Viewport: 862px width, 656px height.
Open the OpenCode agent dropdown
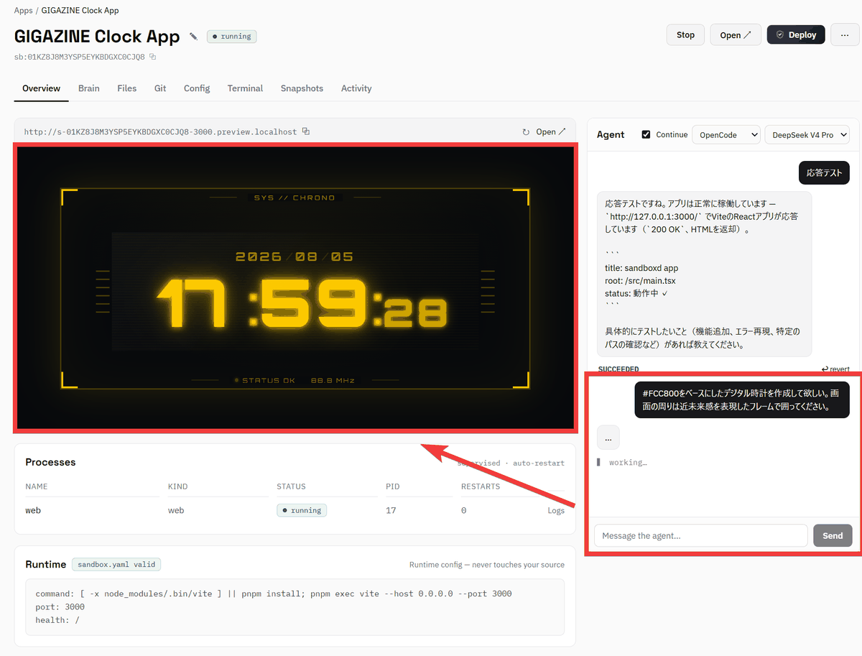726,134
